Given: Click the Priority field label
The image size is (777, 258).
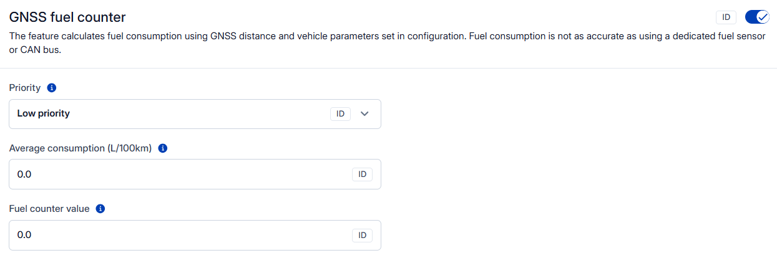Looking at the screenshot, I should click(x=25, y=88).
